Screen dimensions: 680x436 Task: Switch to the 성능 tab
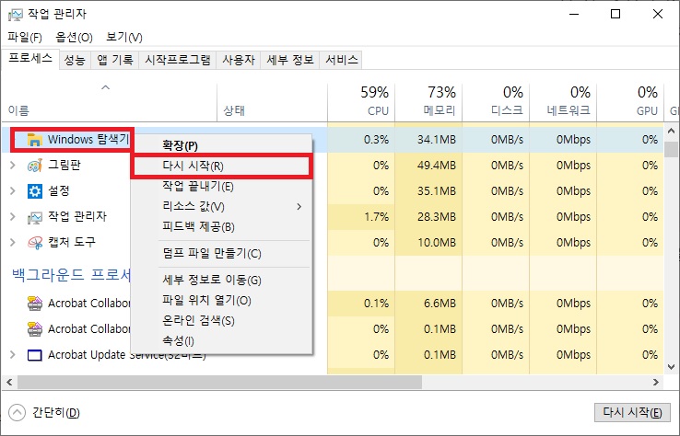(x=75, y=60)
